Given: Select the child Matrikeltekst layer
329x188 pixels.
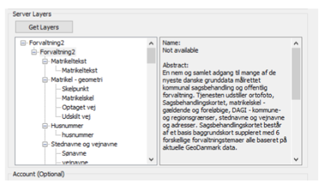Looking at the screenshot, I should coord(79,71).
